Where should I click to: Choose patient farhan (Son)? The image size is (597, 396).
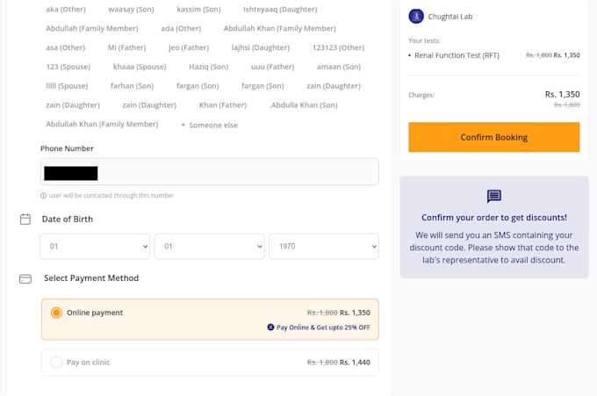point(132,86)
